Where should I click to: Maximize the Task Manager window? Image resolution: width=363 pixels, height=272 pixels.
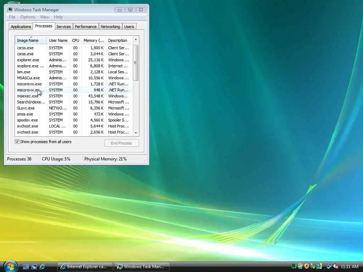pyautogui.click(x=130, y=10)
